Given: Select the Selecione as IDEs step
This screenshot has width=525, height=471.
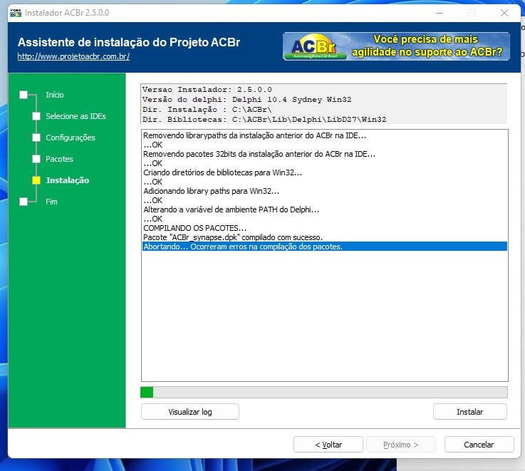Looking at the screenshot, I should point(76,116).
